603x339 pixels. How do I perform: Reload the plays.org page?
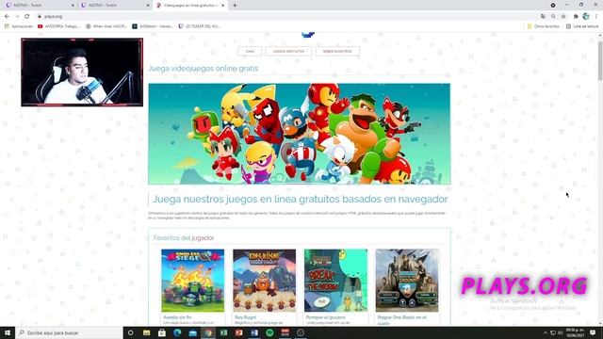pos(27,17)
